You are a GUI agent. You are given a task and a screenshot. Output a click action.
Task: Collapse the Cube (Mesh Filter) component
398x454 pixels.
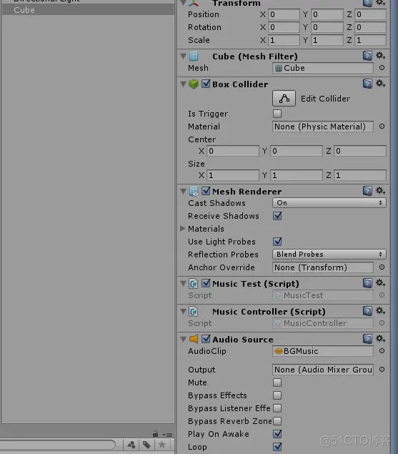(x=183, y=56)
